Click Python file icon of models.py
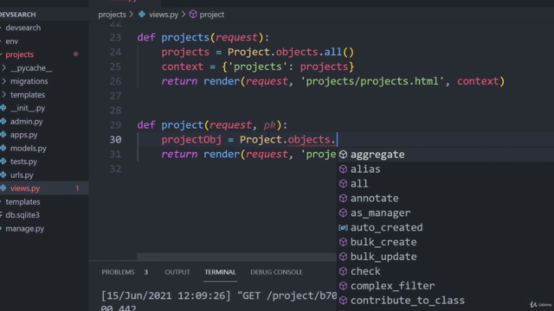 tap(3, 148)
